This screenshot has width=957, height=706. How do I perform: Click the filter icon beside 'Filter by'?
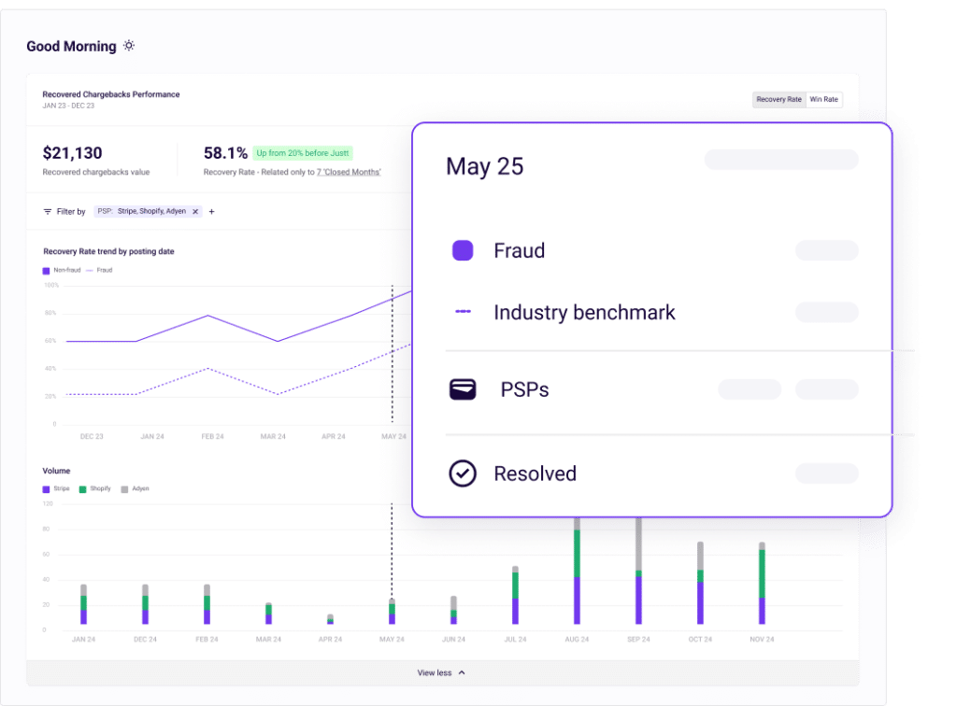[x=47, y=211]
